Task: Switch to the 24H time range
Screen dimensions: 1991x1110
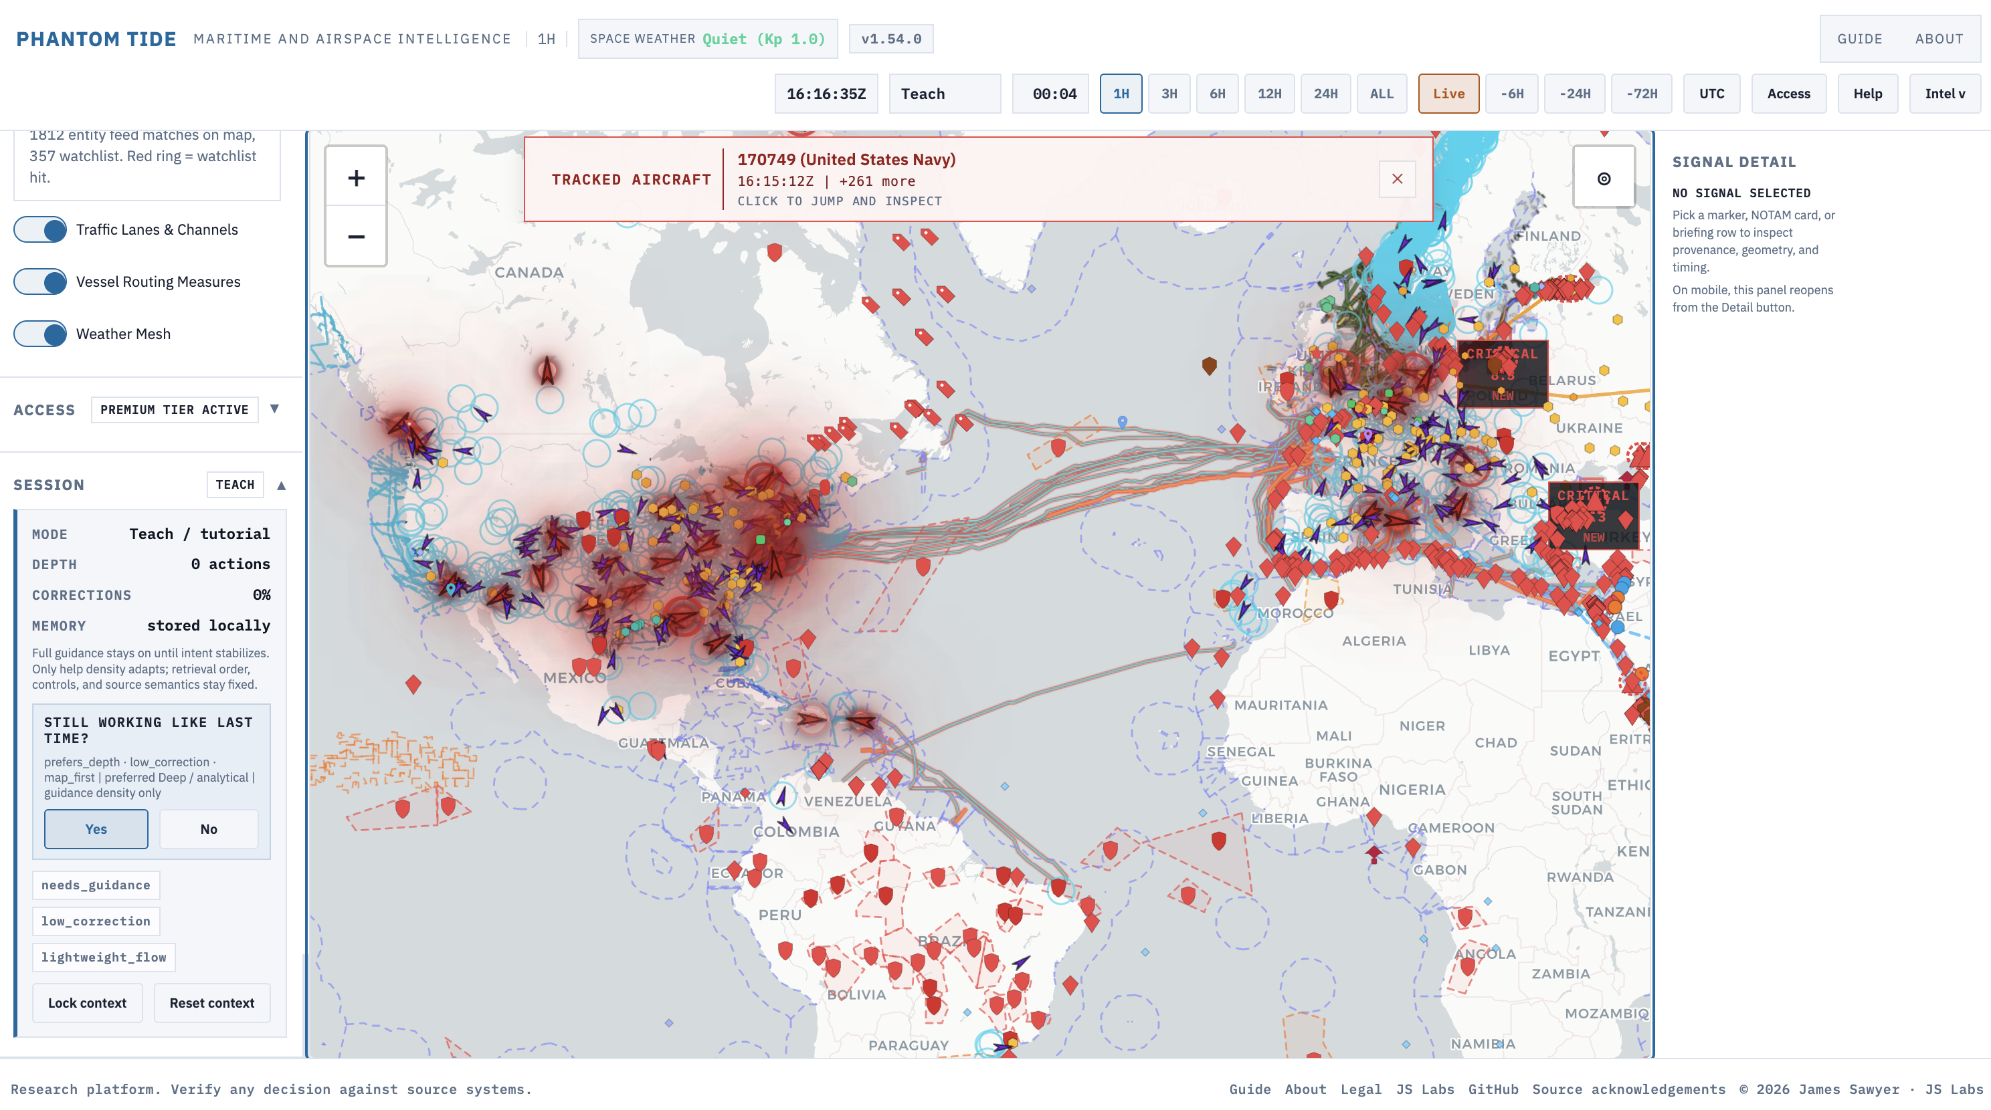Action: click(1325, 94)
